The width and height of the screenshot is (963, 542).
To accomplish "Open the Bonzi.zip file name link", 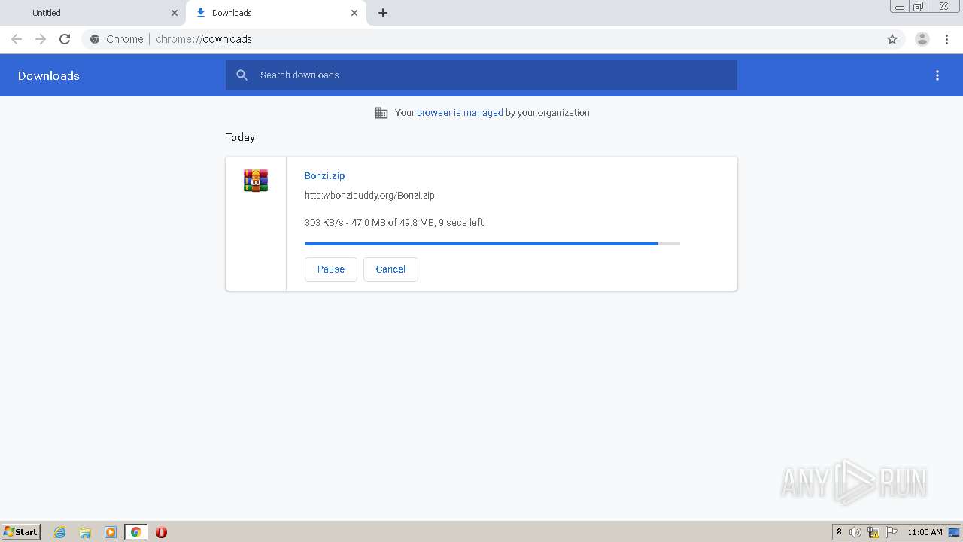I will click(x=324, y=175).
